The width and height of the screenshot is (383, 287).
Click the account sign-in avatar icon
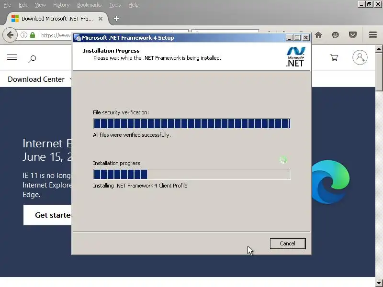pyautogui.click(x=360, y=57)
